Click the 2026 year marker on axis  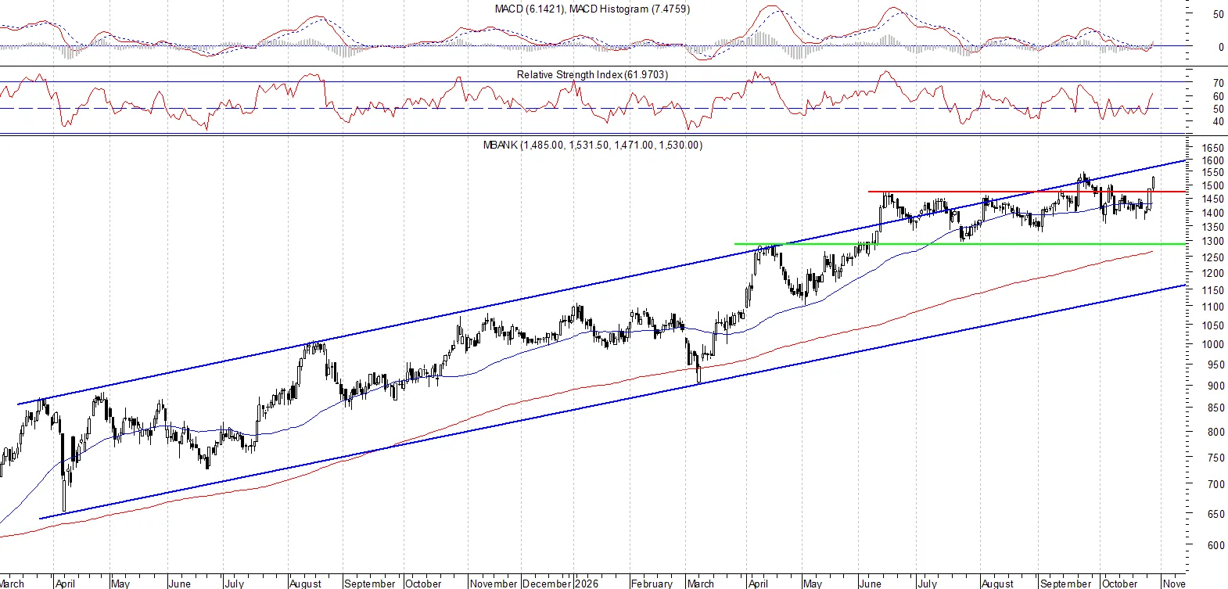(587, 584)
